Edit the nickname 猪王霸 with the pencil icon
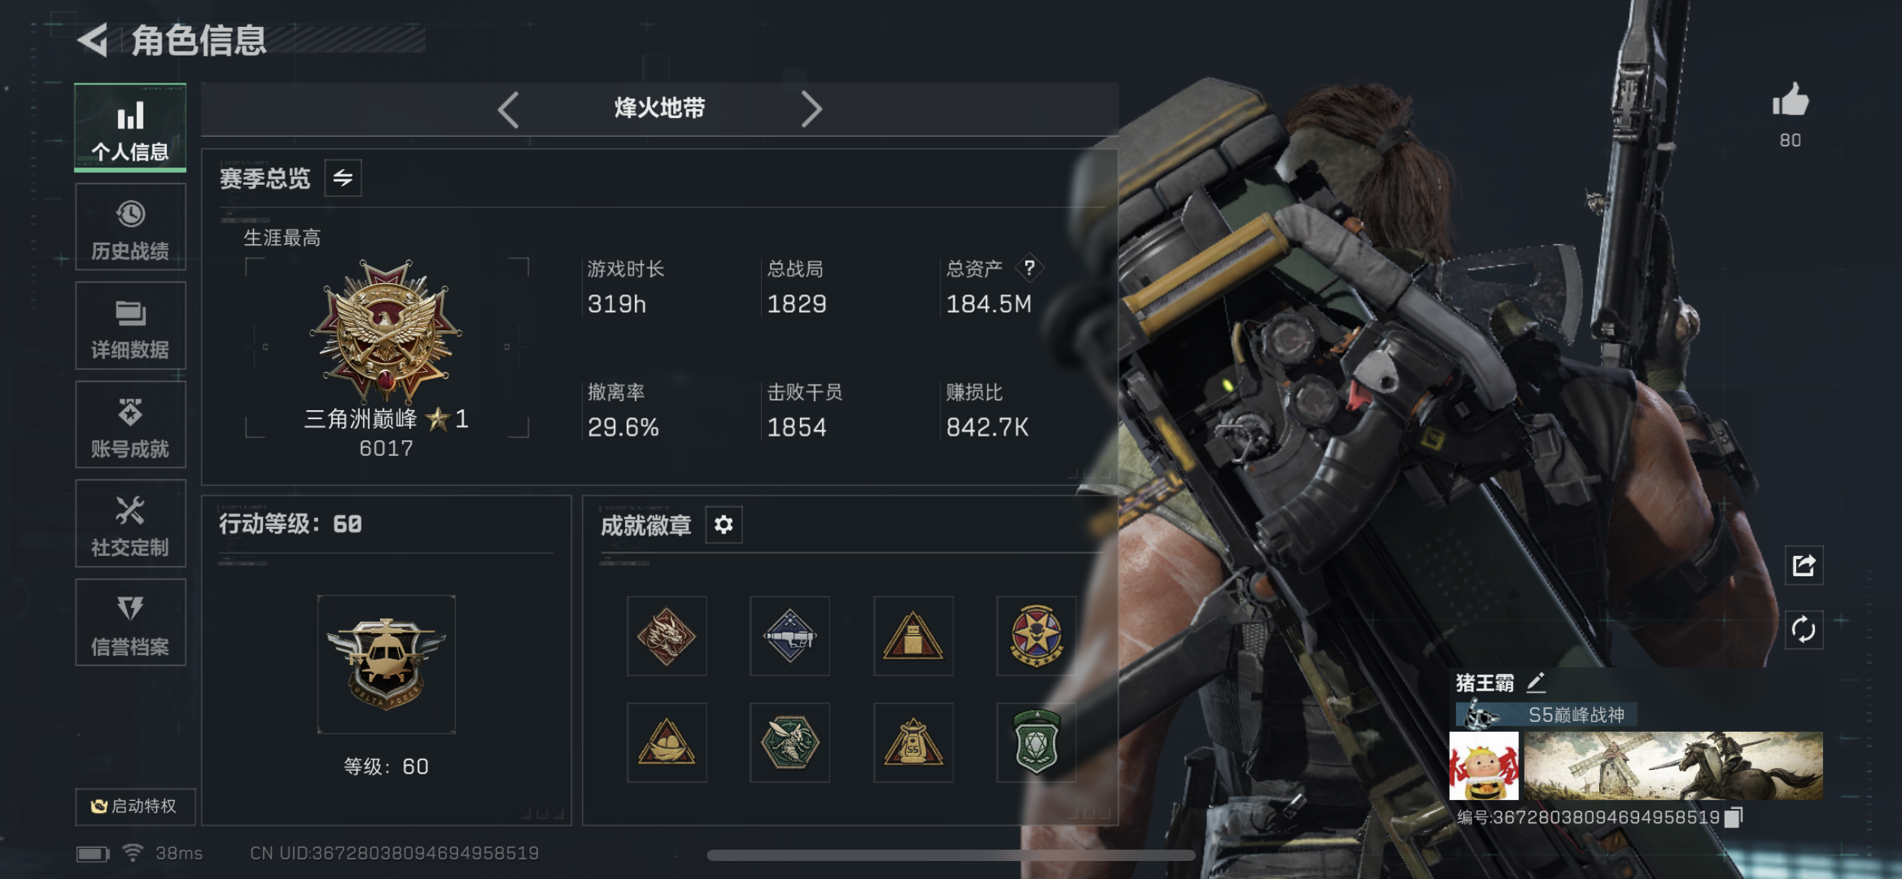This screenshot has height=879, width=1902. [1535, 682]
